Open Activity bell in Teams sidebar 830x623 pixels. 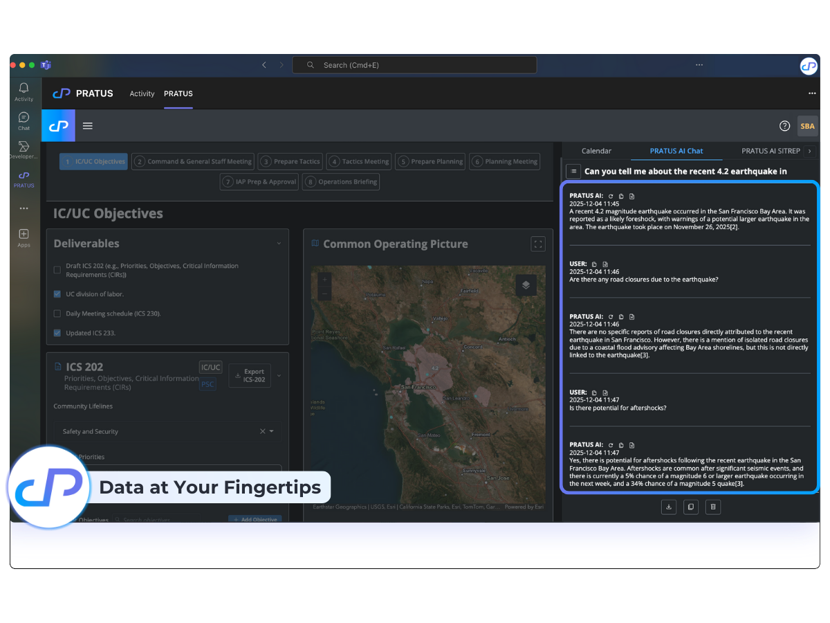tap(24, 91)
